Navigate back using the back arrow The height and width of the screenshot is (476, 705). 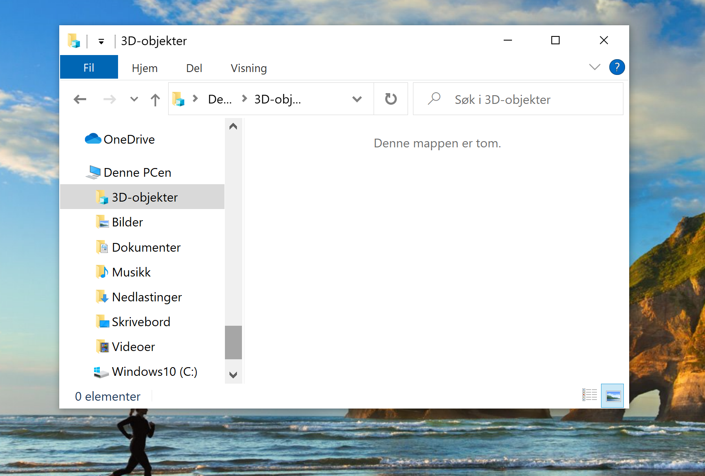pyautogui.click(x=80, y=99)
